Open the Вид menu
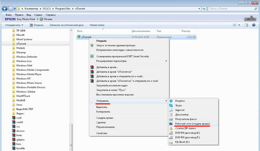This screenshot has width=260, height=151. [29, 15]
